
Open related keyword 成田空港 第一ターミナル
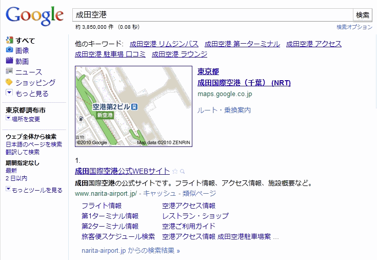coord(242,44)
